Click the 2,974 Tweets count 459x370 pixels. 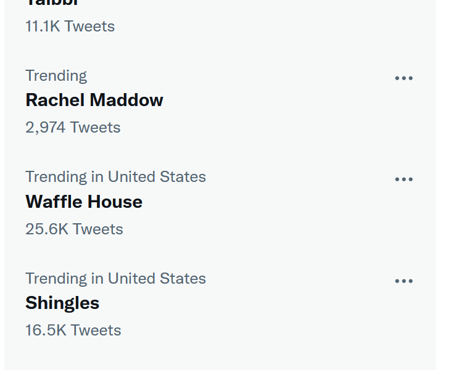tap(73, 127)
